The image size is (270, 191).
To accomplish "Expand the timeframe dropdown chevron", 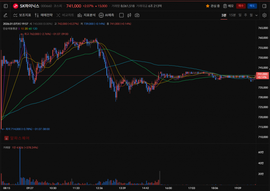I will [256, 15].
